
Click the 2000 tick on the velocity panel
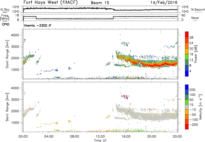coord(15,111)
